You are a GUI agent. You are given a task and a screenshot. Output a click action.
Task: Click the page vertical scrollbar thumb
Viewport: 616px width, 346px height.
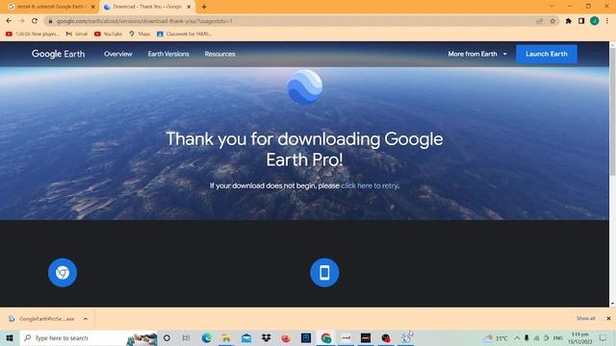tap(612, 111)
